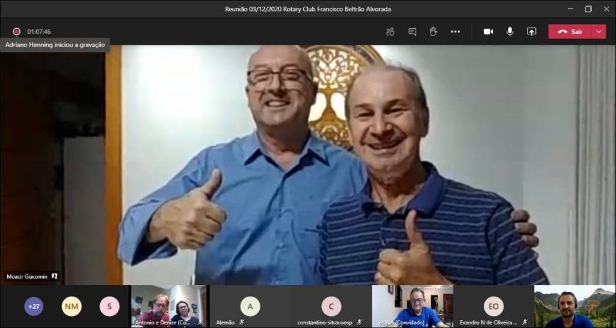This screenshot has width=616, height=328.
Task: Select the pink S participant avatar
Action: 109,306
